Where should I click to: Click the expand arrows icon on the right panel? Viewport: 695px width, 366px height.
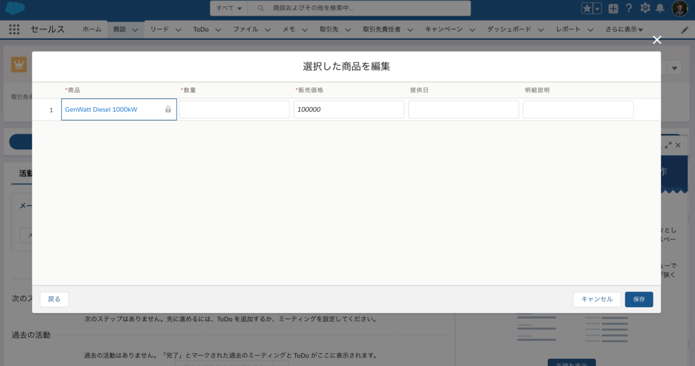pos(668,145)
